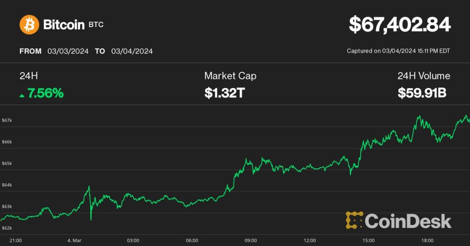Select the TO date 03/04/2024
470x246 pixels.
132,51
